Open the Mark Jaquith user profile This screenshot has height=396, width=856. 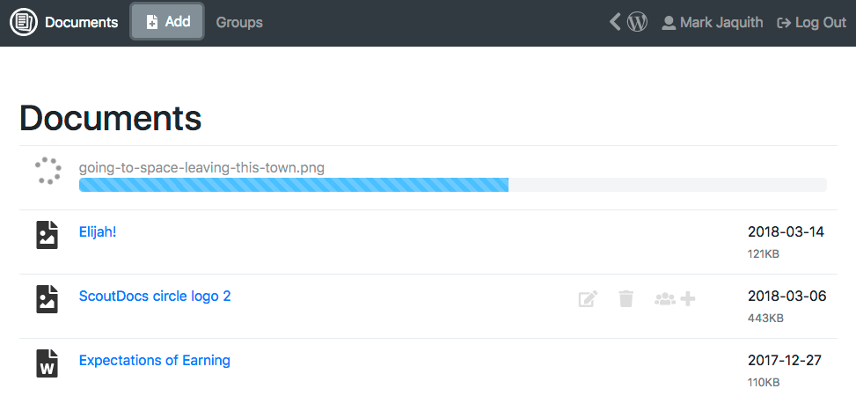point(713,22)
